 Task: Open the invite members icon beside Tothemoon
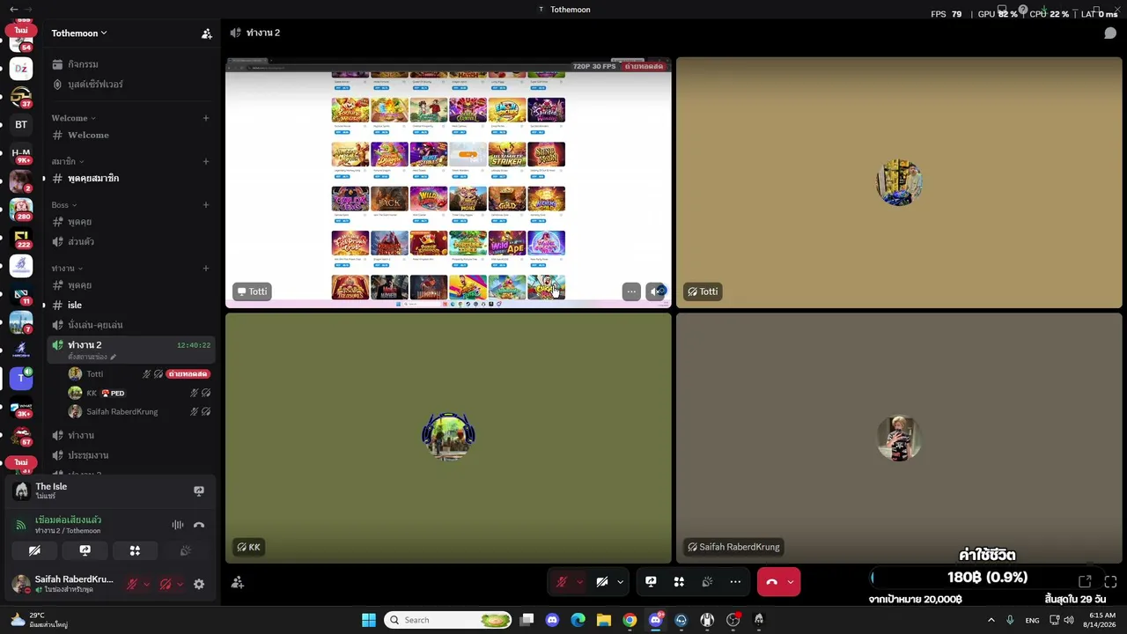(x=207, y=33)
